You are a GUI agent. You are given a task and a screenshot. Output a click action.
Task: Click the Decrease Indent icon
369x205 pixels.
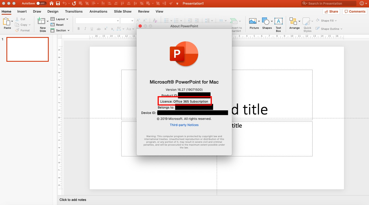[x=190, y=21]
